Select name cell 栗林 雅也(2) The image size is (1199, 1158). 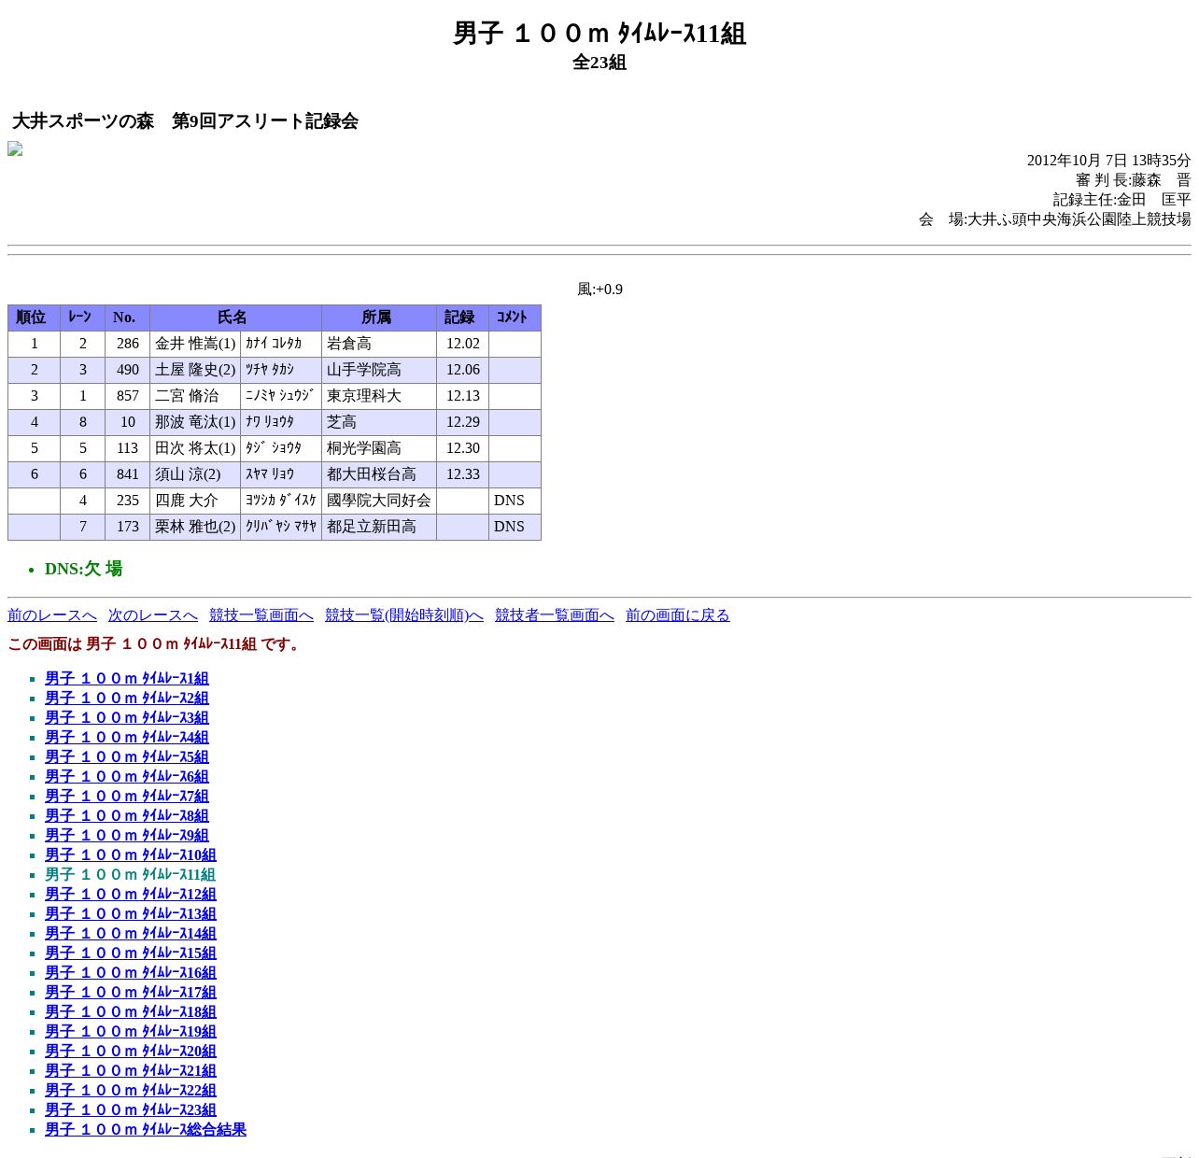pyautogui.click(x=195, y=527)
